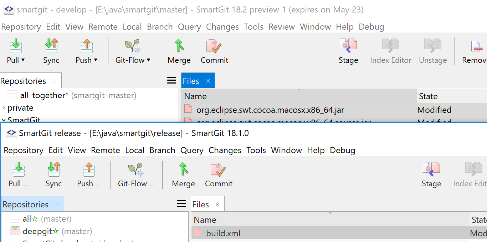Click the Merge icon in the release window
Viewport: 487px width, 242px height.
183,169
